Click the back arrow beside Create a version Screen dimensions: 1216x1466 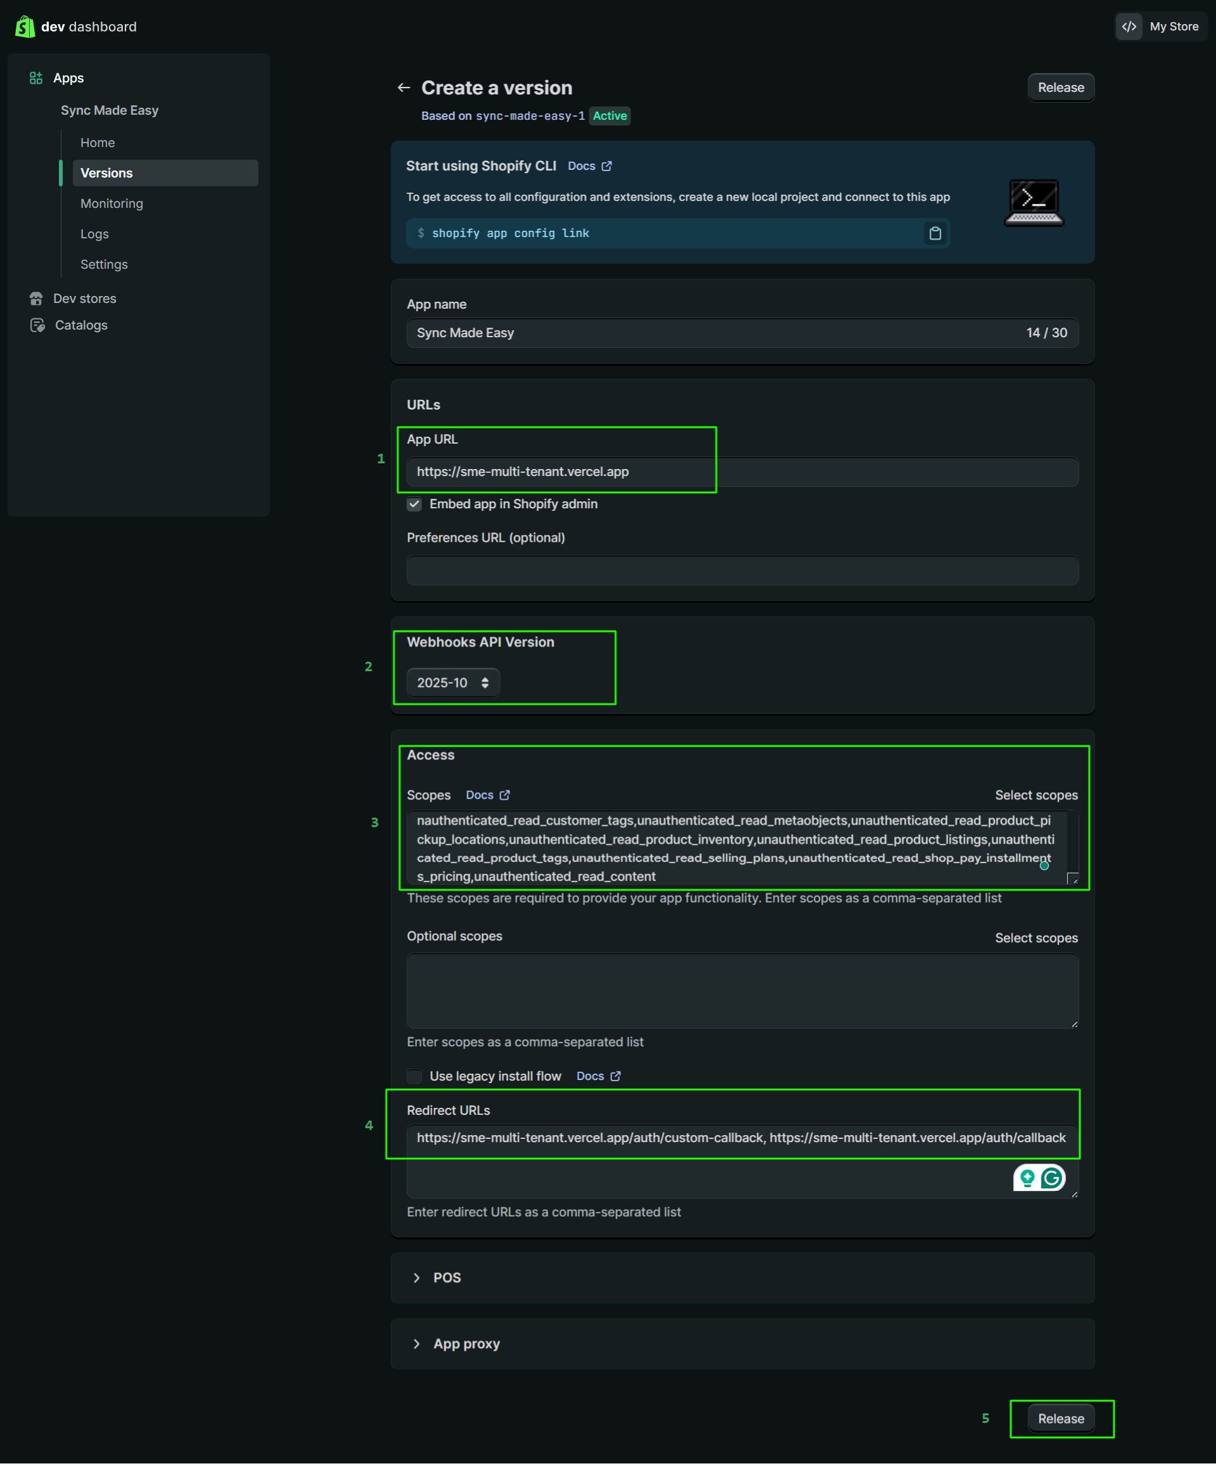[x=404, y=88]
